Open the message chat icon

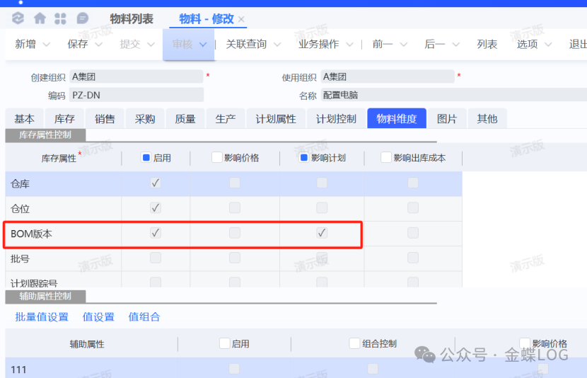pyautogui.click(x=83, y=18)
